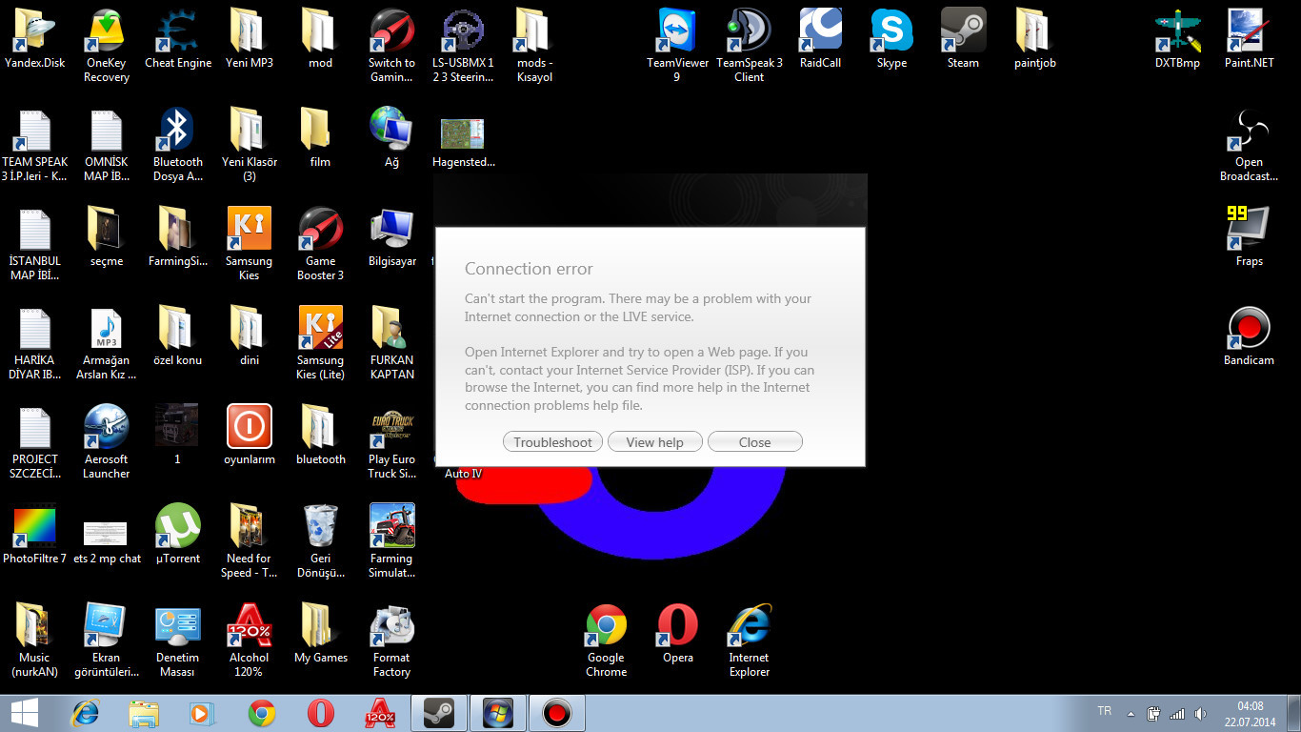Open the Yandex.Disk desktop shortcut

point(35,40)
